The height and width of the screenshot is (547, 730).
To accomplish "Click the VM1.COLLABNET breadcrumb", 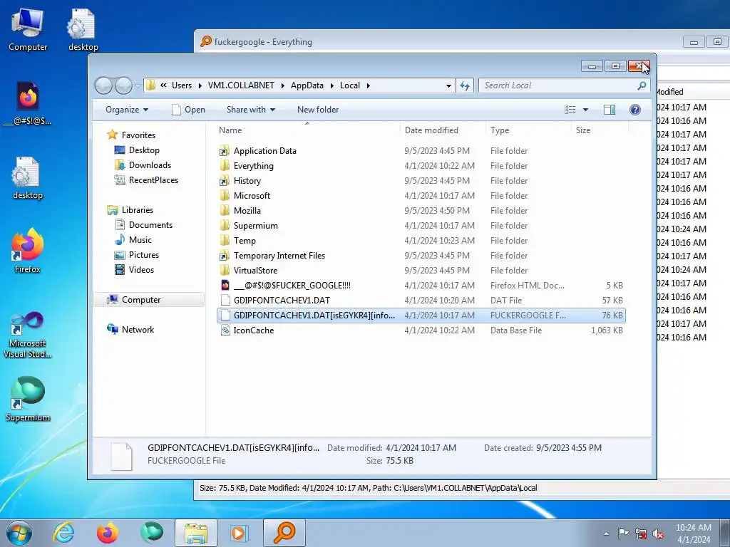I will [241, 85].
